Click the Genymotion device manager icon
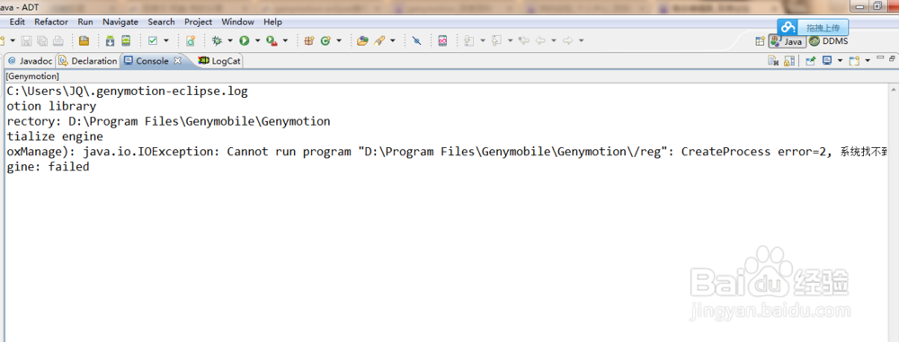 pyautogui.click(x=442, y=40)
